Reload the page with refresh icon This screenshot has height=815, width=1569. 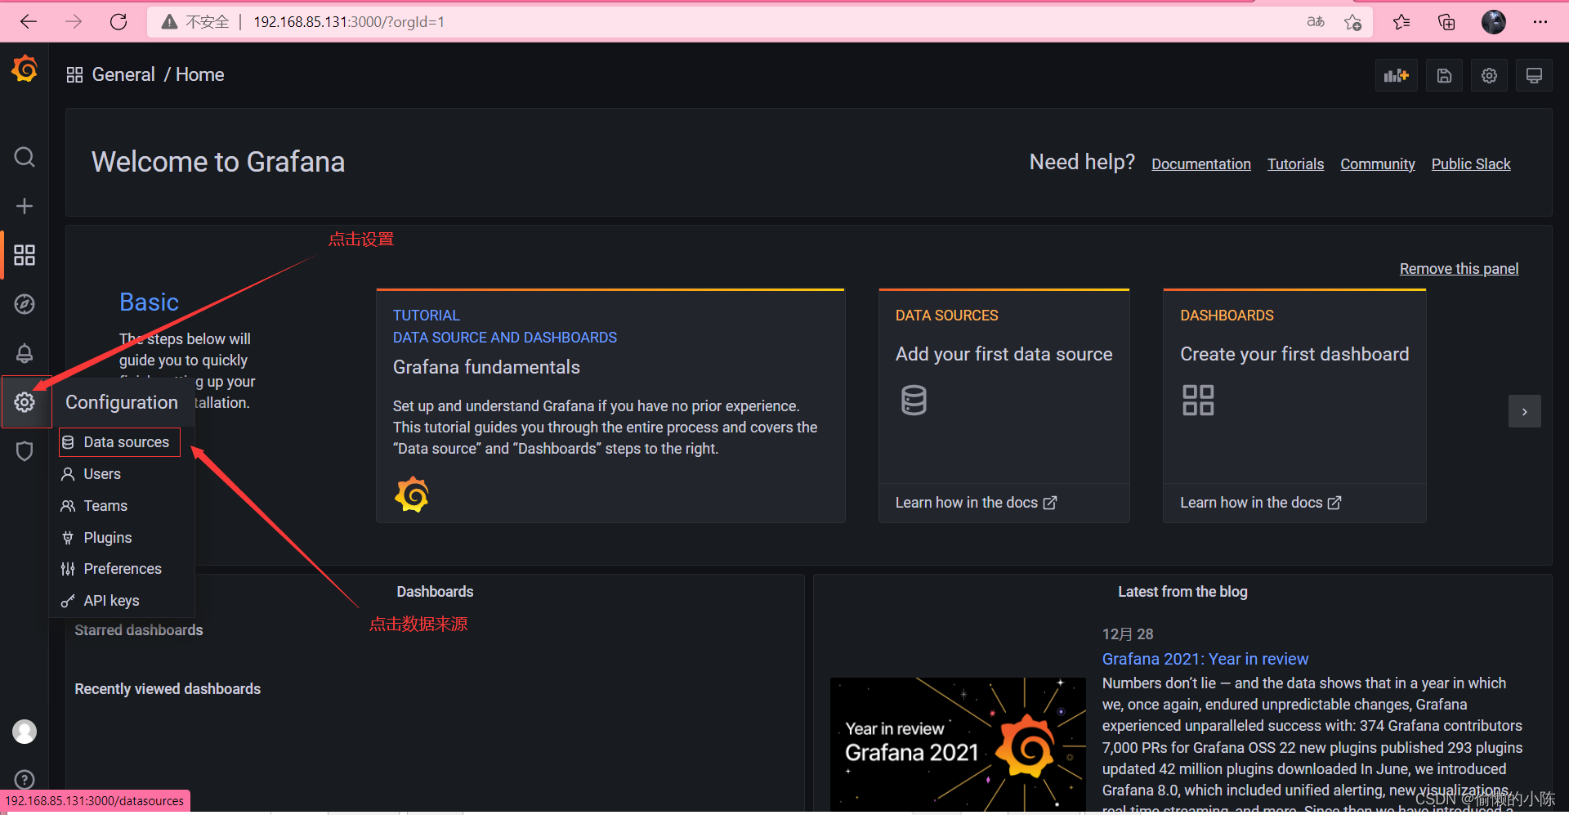click(x=118, y=22)
